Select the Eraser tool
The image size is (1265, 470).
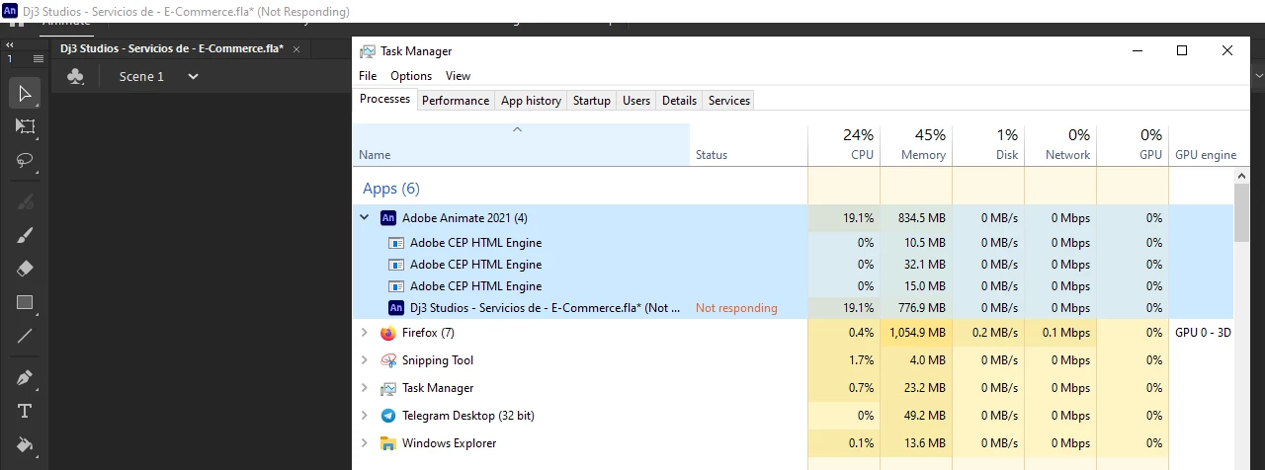pos(26,269)
